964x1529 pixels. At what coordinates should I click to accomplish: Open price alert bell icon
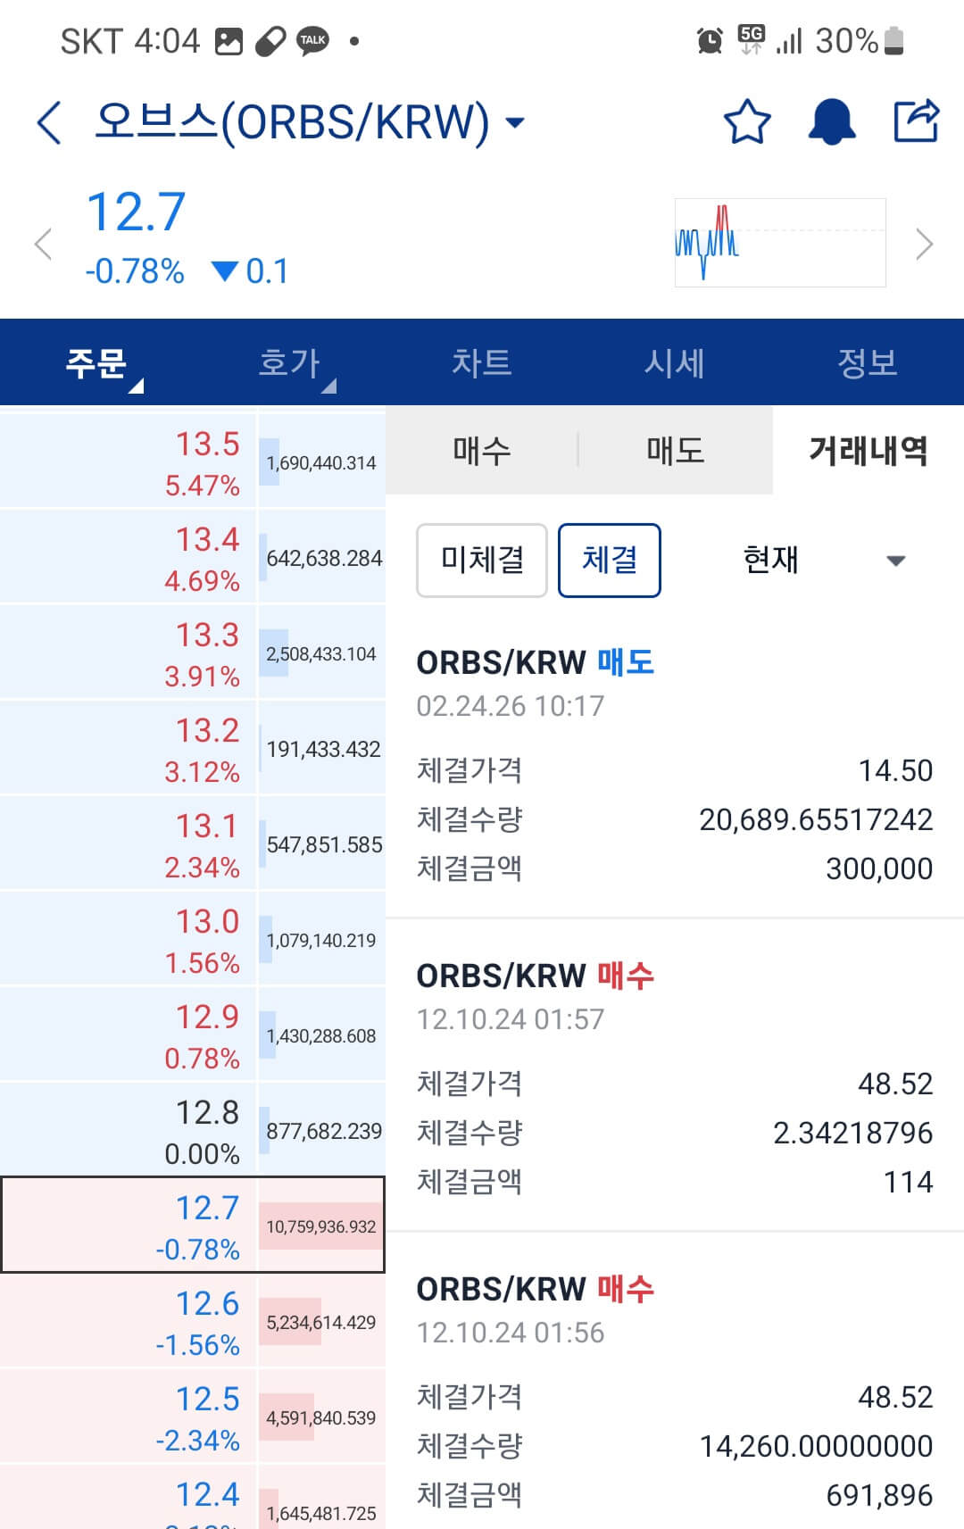832,122
